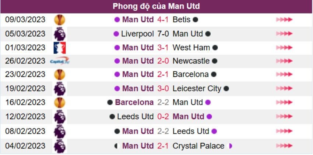Click Premier League icon on 19/02/2023 row

[x=59, y=88]
